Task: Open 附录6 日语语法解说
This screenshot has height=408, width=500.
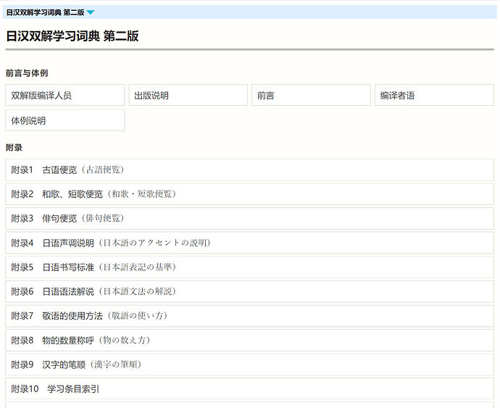Action: click(250, 291)
